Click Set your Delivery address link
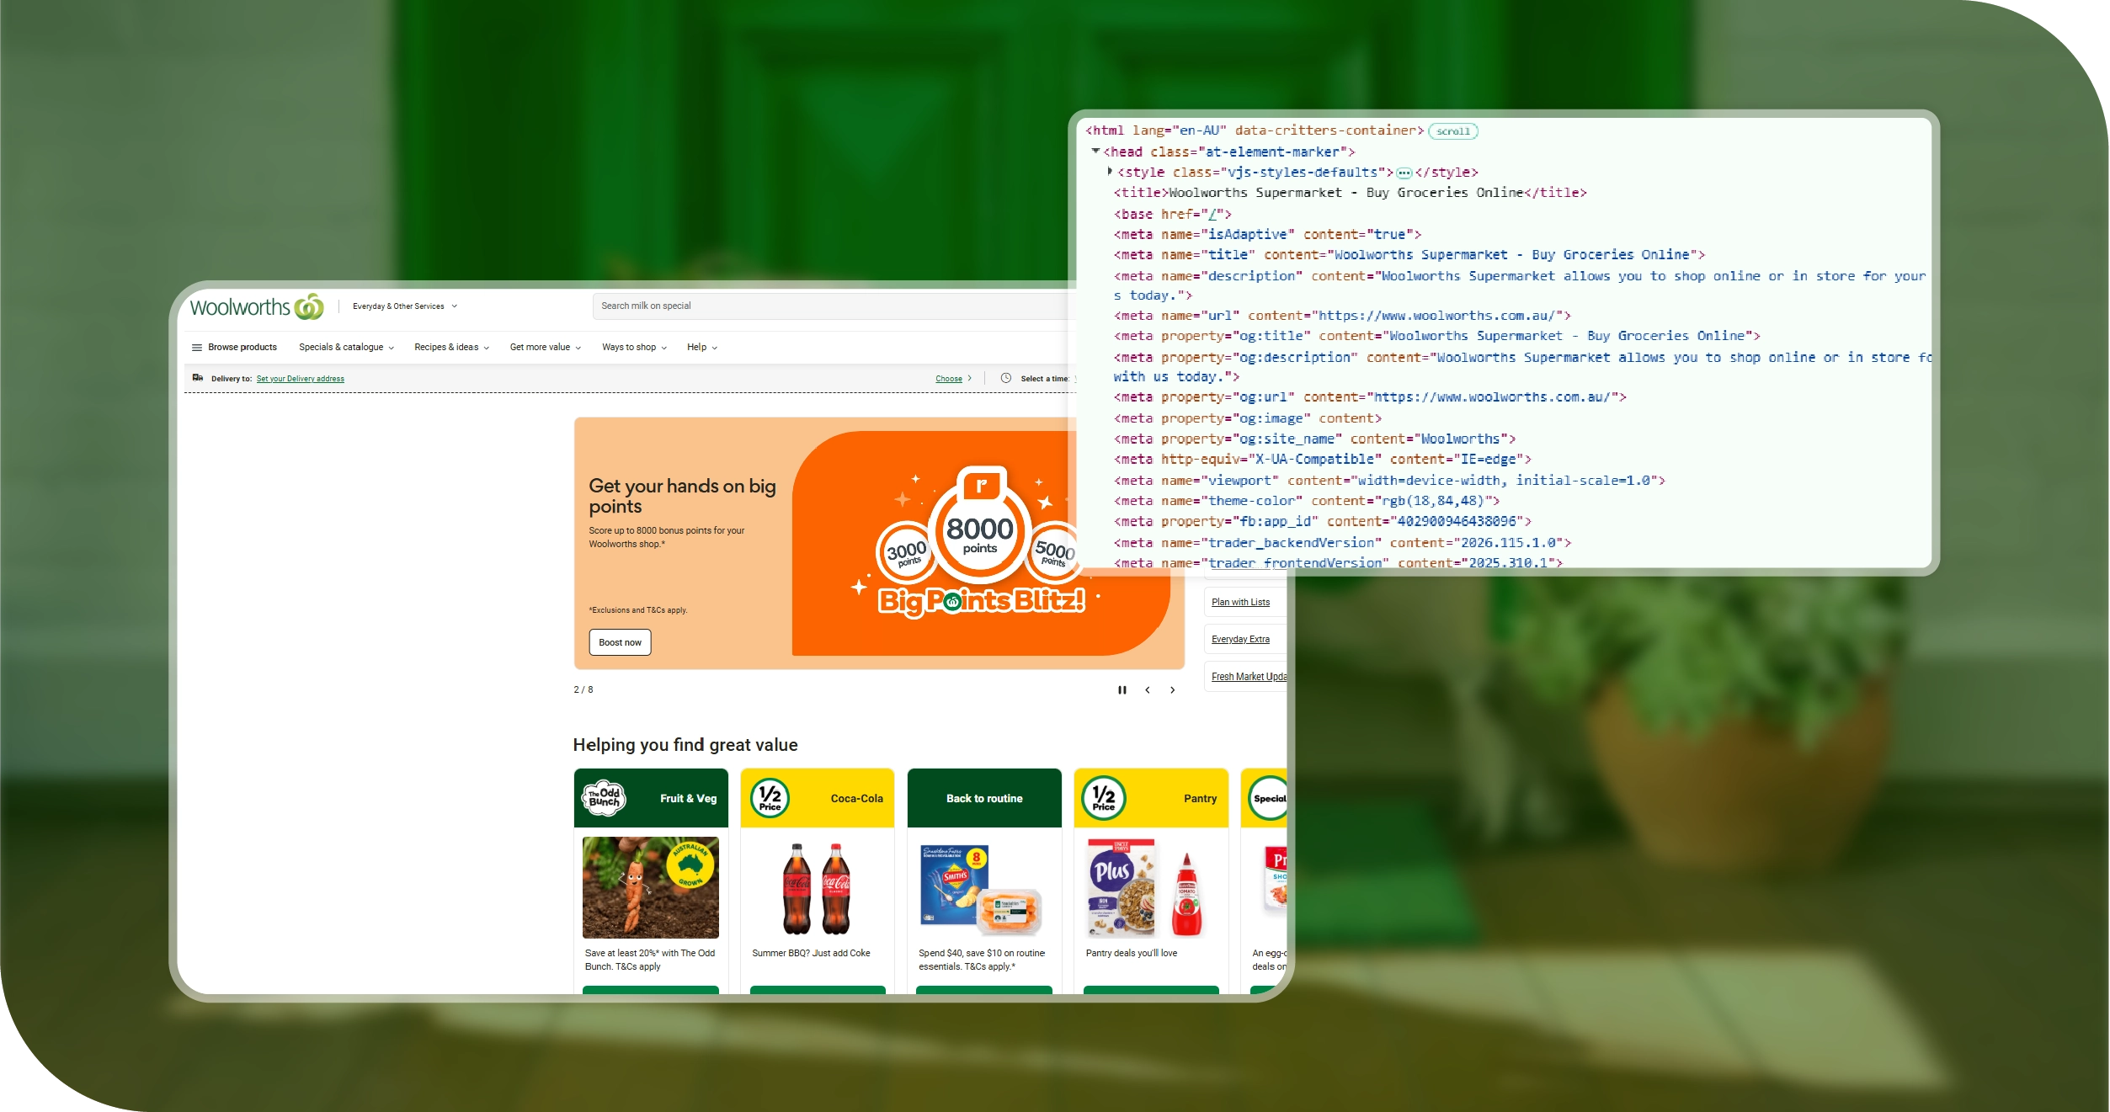2110x1112 pixels. [300, 379]
